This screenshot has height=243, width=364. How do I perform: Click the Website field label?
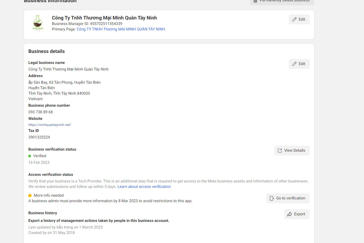click(35, 118)
